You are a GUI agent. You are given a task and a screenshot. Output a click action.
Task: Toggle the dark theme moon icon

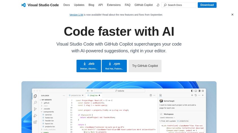point(158,5)
